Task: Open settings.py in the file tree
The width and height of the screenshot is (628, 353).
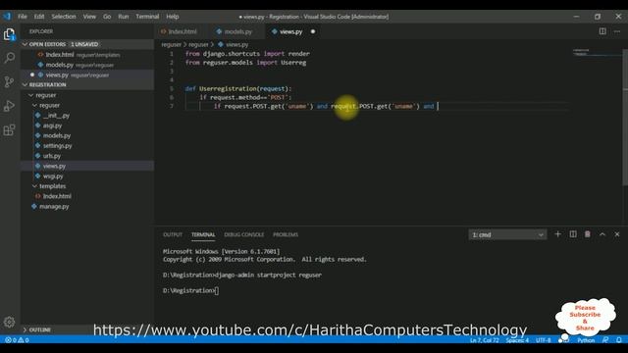Action: 58,146
